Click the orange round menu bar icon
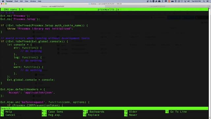 [169, 1]
